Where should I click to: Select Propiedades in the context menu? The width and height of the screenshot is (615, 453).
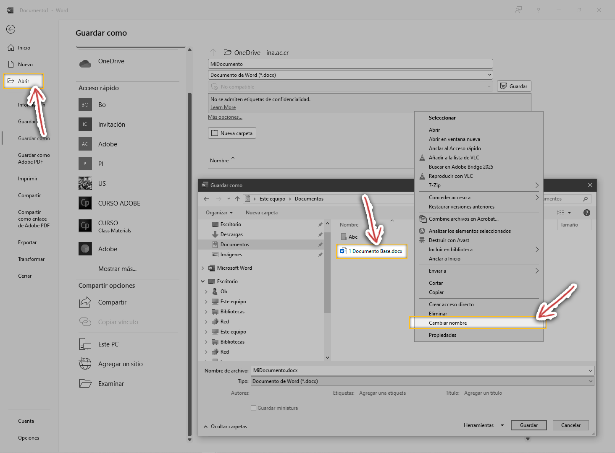point(442,335)
